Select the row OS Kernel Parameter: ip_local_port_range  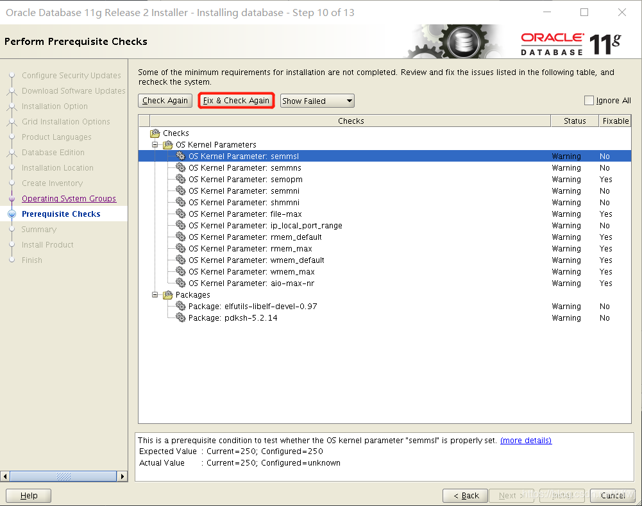(x=385, y=225)
